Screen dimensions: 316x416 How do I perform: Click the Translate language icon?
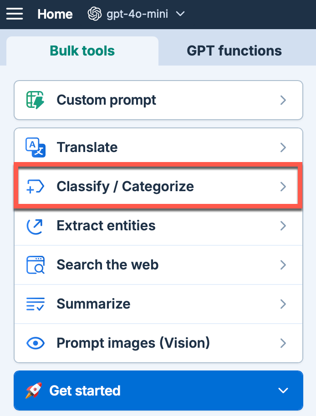(x=35, y=147)
